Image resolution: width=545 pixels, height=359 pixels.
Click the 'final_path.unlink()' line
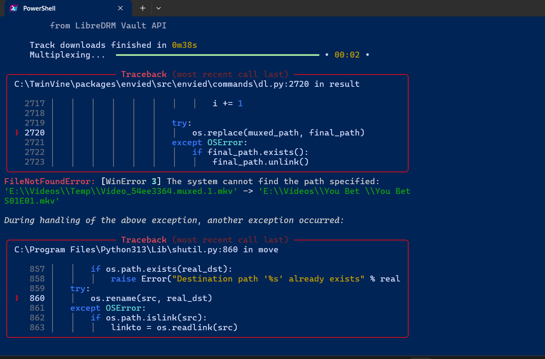coord(261,162)
